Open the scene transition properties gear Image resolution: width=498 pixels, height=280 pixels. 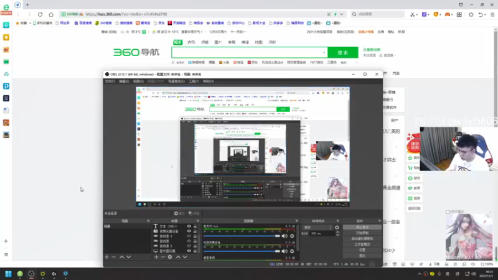pyautogui.click(x=337, y=227)
